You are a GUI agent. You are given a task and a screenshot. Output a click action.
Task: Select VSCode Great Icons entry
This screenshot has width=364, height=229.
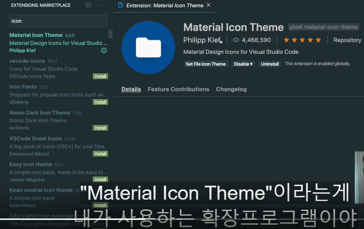[58, 146]
